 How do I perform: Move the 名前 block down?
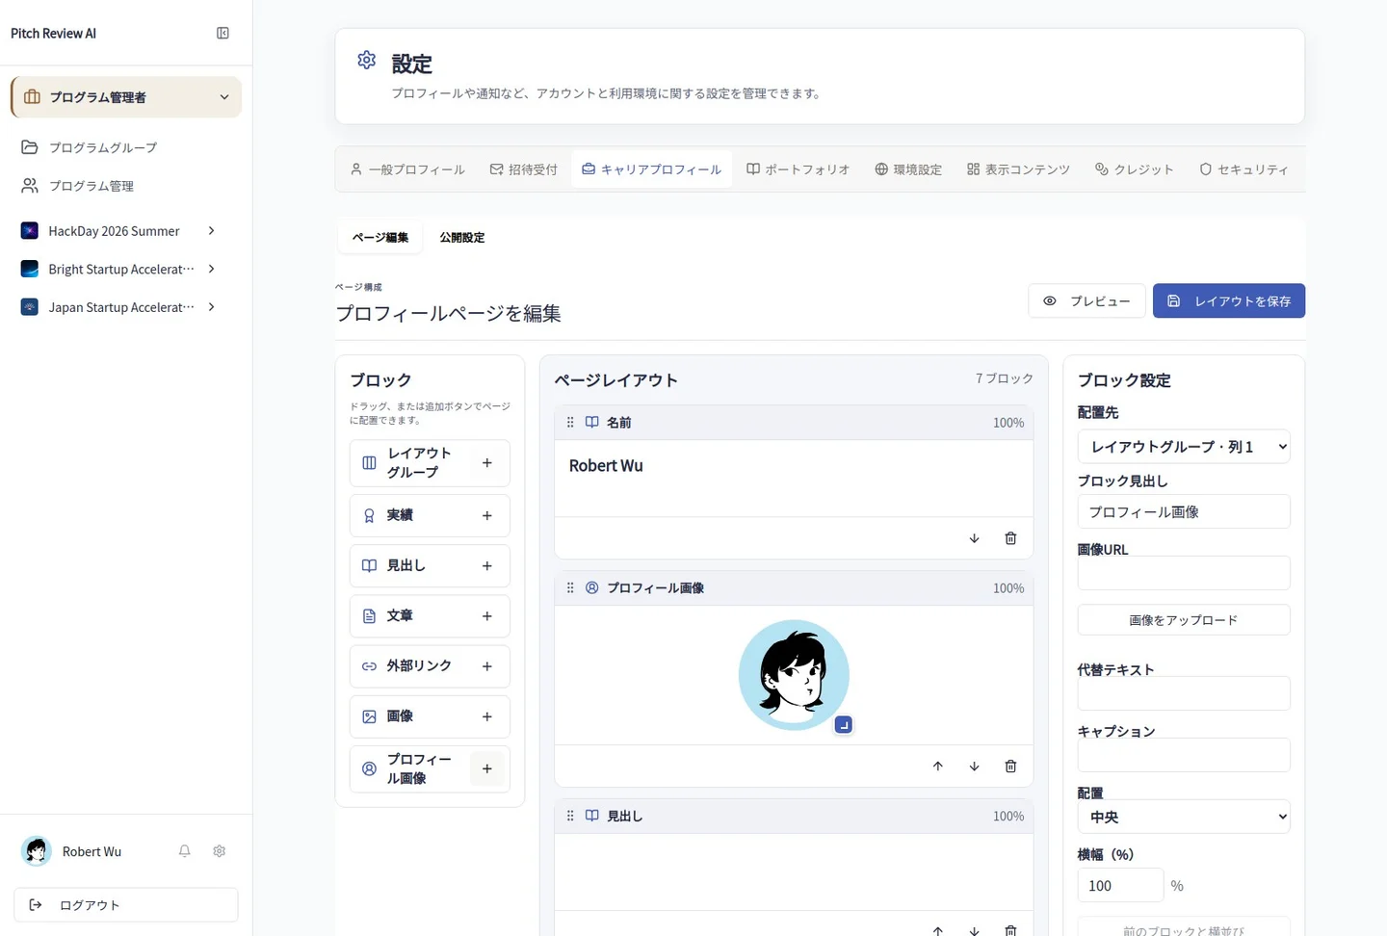click(x=974, y=538)
